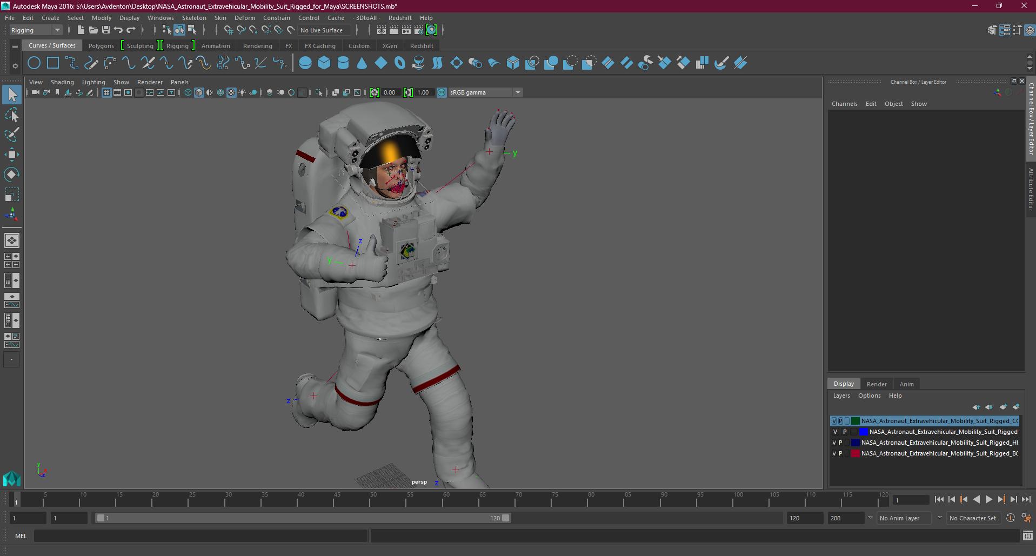Click the shelf tab menu icon
This screenshot has width=1036, height=556.
(x=15, y=47)
